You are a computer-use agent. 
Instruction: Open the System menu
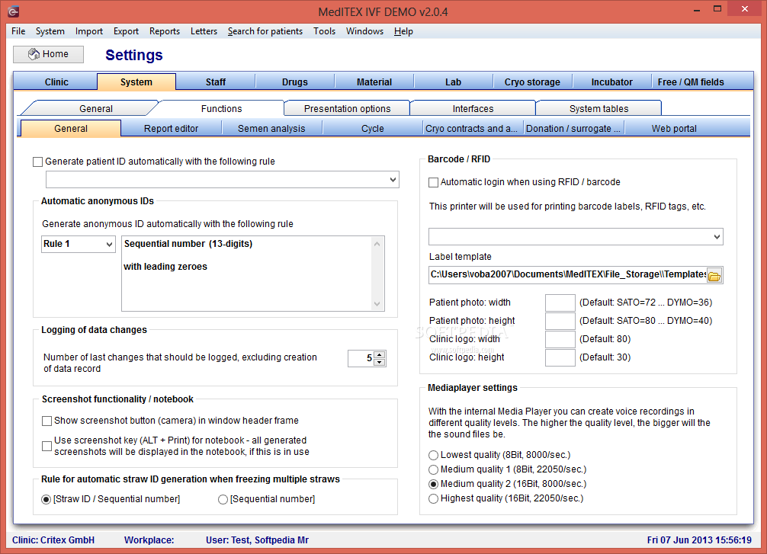pyautogui.click(x=50, y=31)
